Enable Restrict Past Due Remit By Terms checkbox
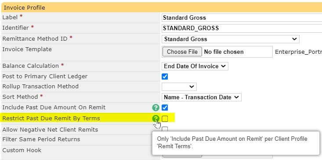322x160 pixels. (165, 118)
